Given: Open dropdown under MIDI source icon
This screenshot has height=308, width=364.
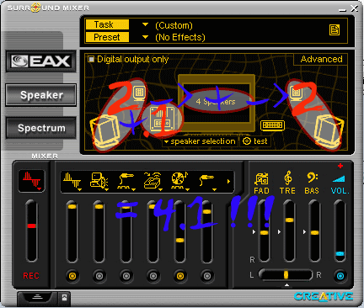Looking at the screenshot, I should [x=106, y=190].
